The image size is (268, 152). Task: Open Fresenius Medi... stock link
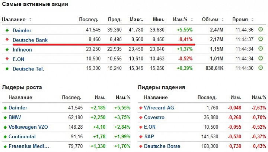[29, 146]
